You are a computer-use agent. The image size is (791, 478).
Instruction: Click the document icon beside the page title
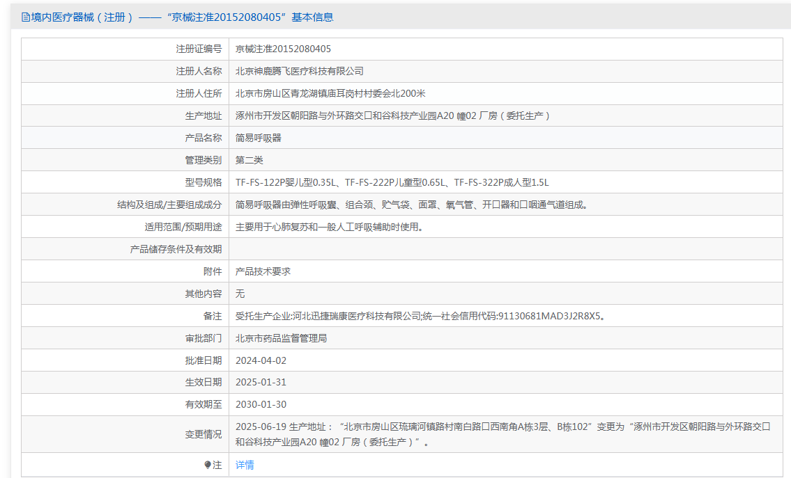coord(25,17)
